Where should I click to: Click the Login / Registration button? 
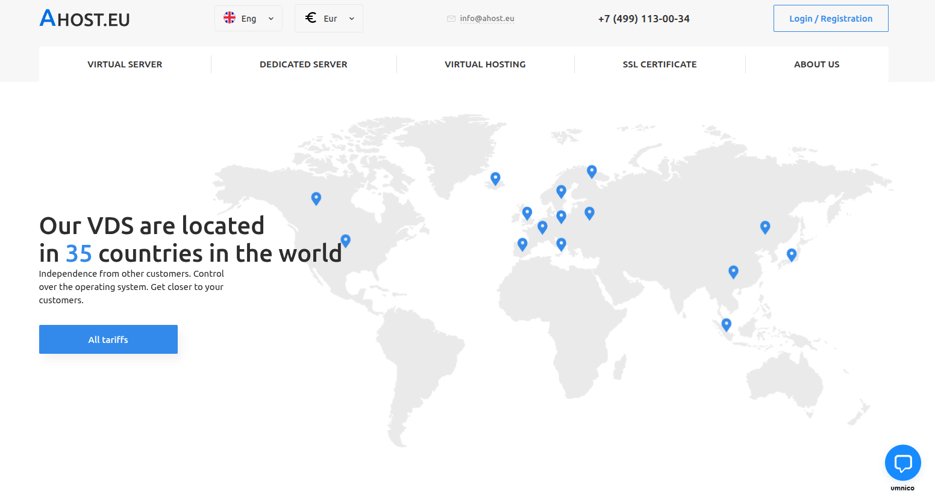(830, 19)
